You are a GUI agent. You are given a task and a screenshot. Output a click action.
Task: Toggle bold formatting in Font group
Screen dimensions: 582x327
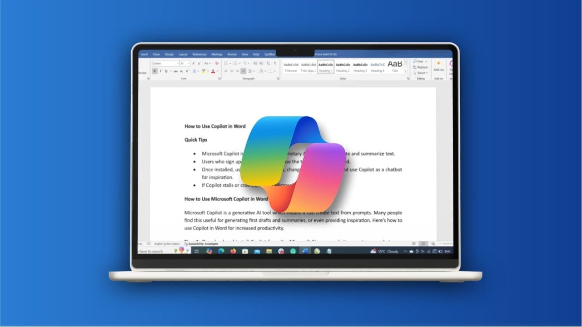pos(155,71)
